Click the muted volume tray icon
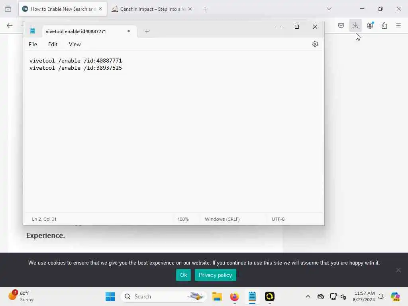This screenshot has height=306, width=408. click(343, 297)
